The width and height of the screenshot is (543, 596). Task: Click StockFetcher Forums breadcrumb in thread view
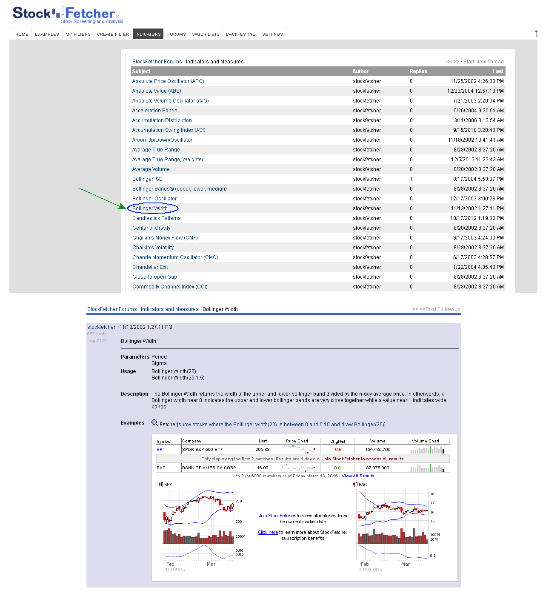(x=112, y=309)
